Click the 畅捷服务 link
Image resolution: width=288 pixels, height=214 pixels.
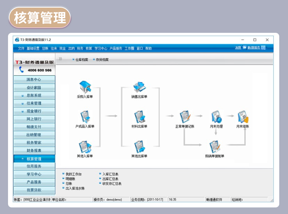click(x=254, y=48)
